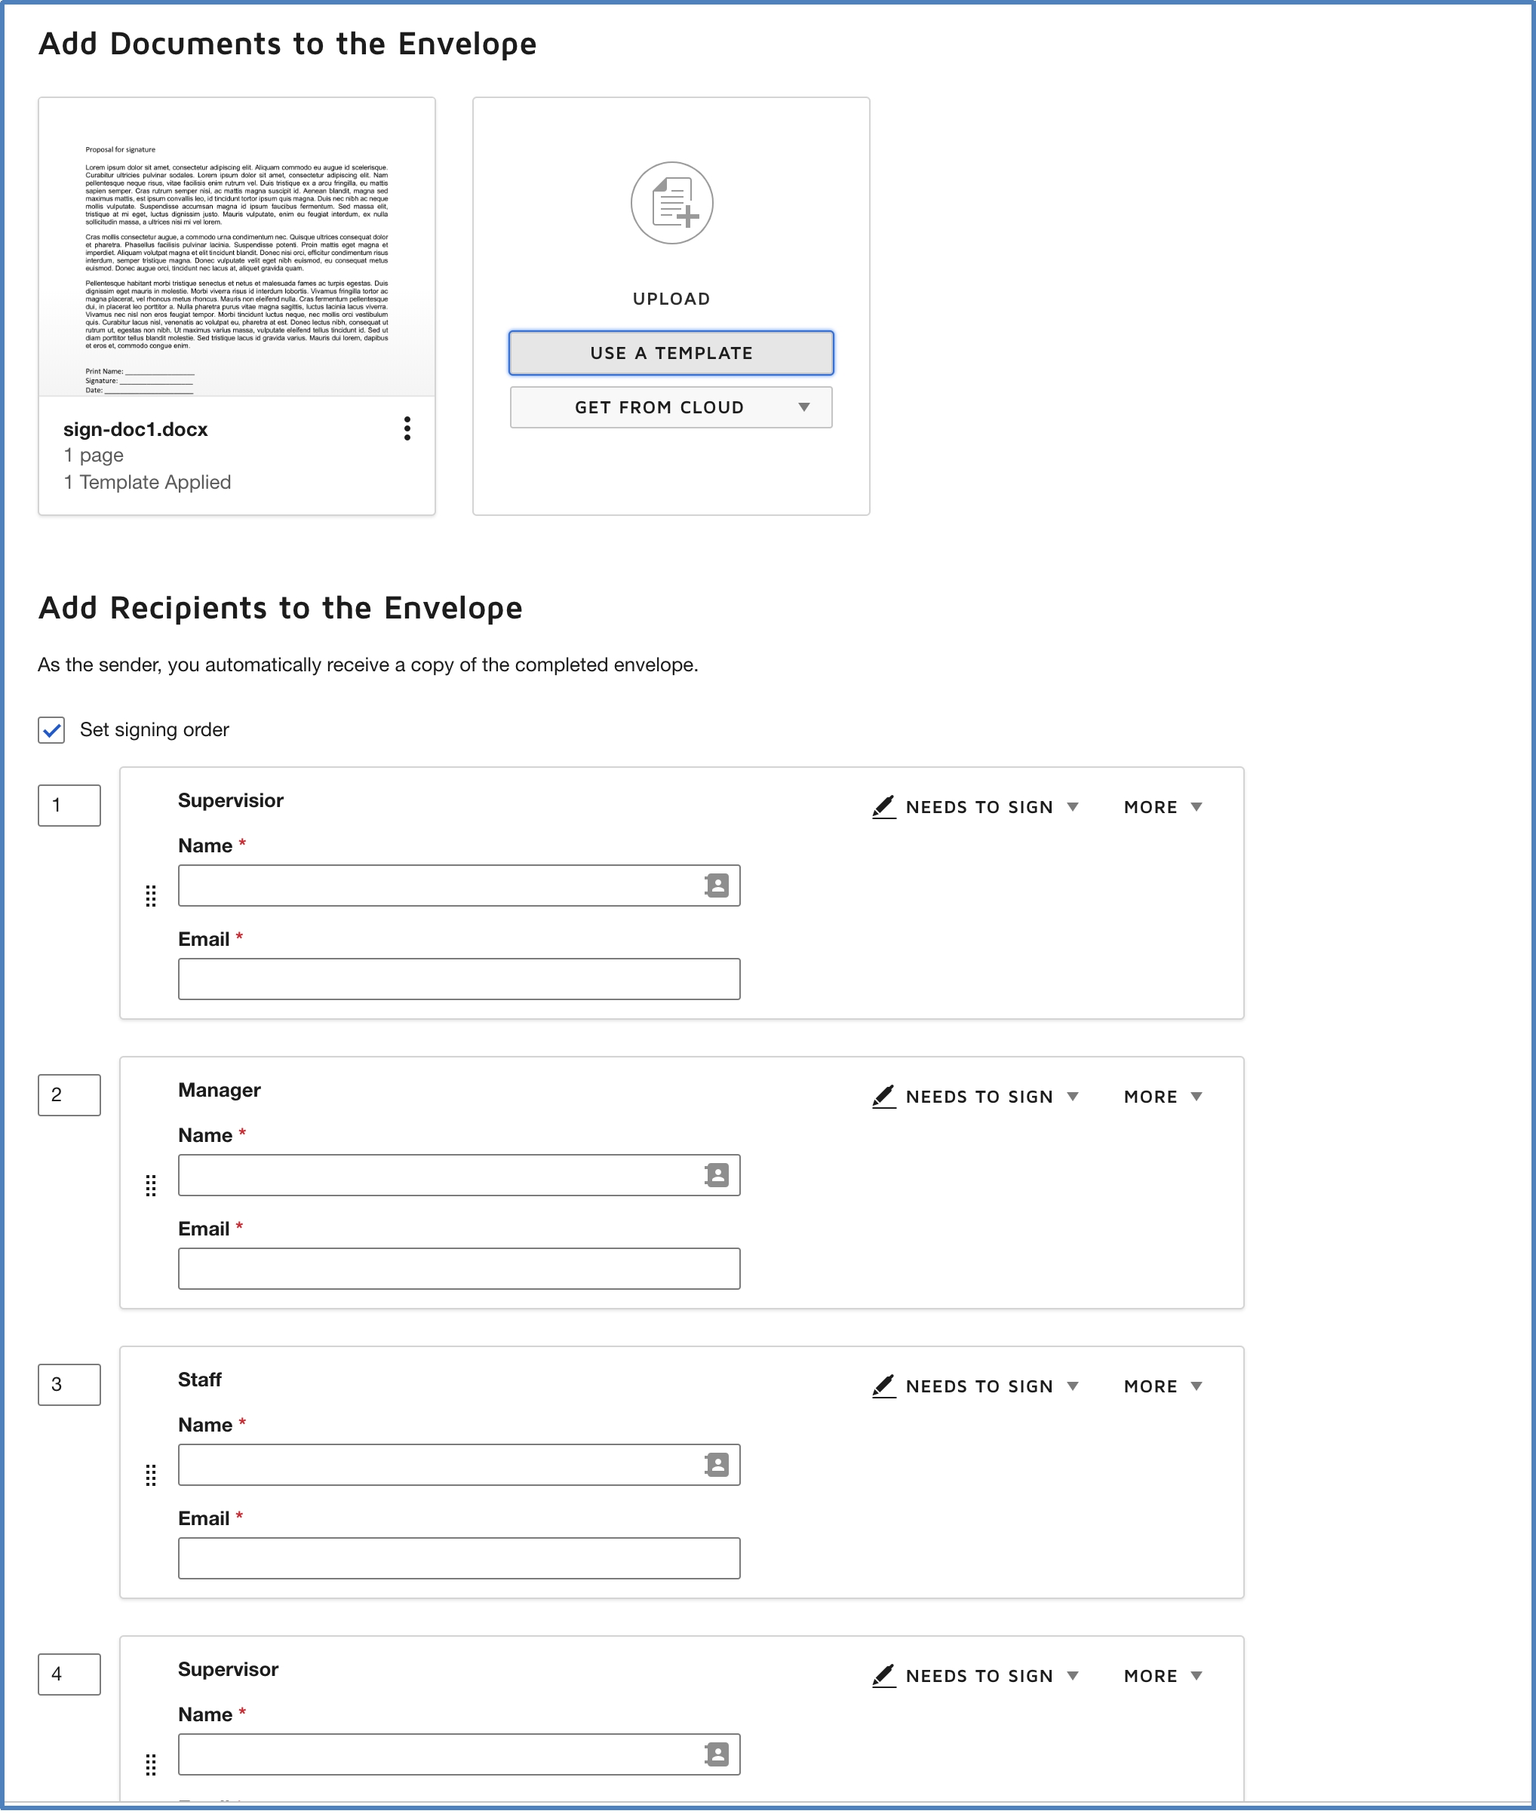
Task: Click the Manager role label
Action: tap(220, 1090)
